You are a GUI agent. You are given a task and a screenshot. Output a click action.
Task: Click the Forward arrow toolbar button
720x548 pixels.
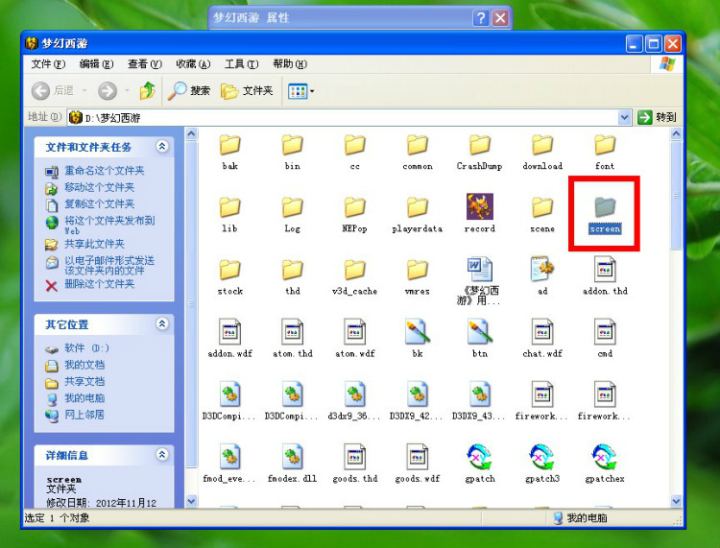108,90
